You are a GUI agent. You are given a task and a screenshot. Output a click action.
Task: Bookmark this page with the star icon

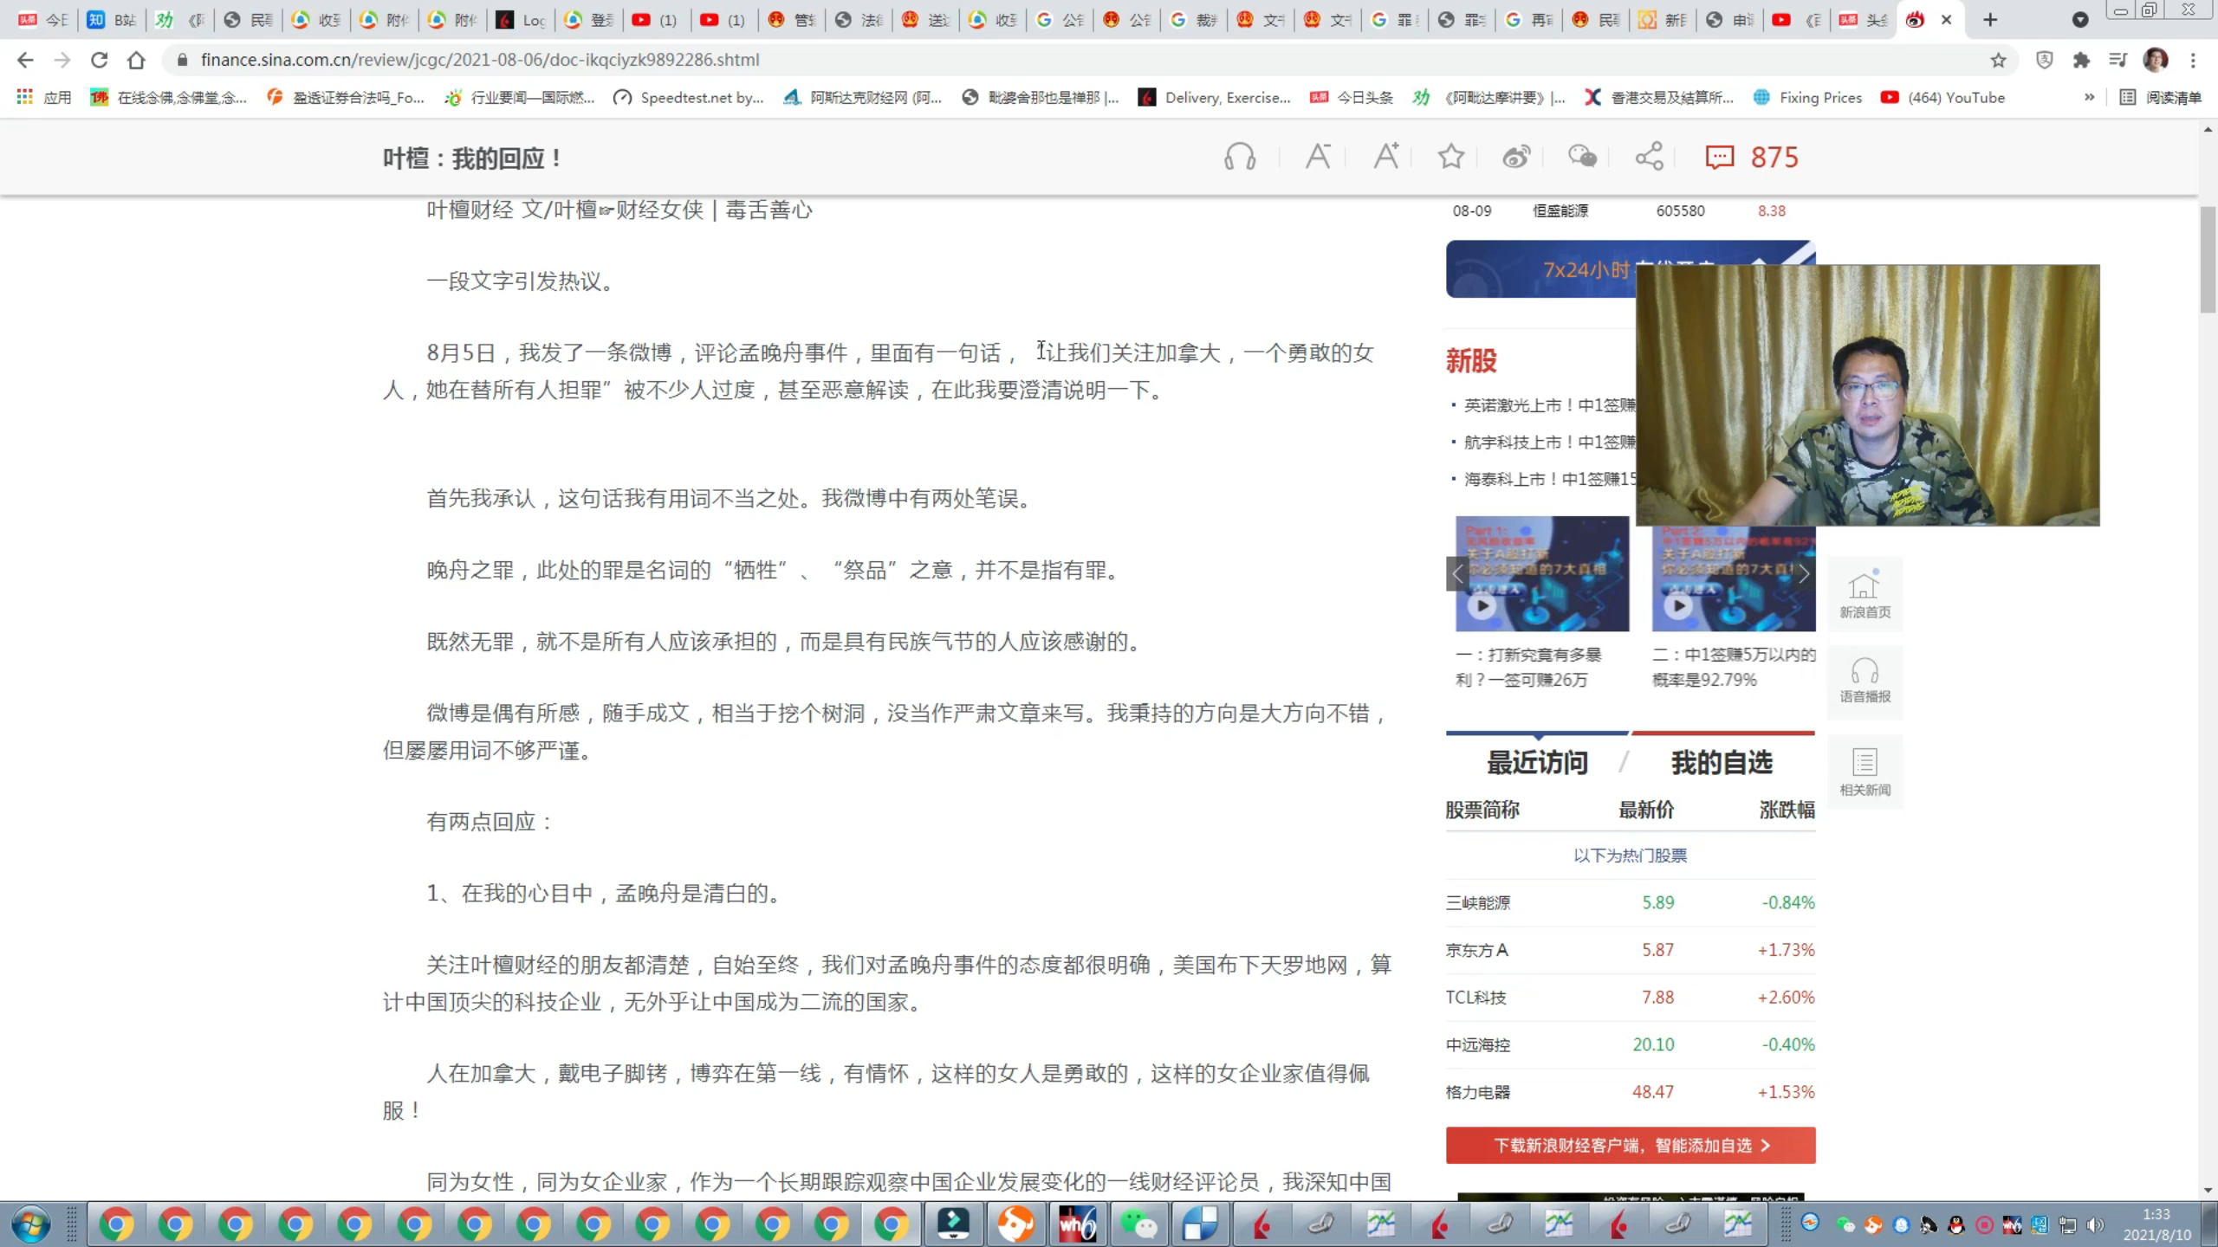(1998, 60)
